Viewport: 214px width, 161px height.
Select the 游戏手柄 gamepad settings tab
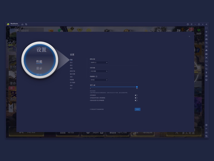tap(72, 71)
